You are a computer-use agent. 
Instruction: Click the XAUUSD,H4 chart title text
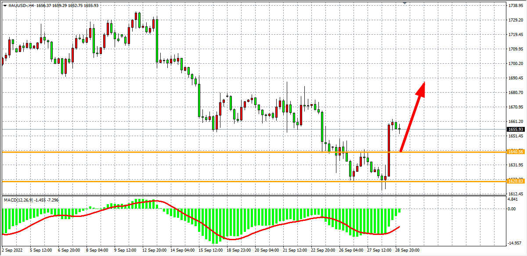click(x=21, y=5)
